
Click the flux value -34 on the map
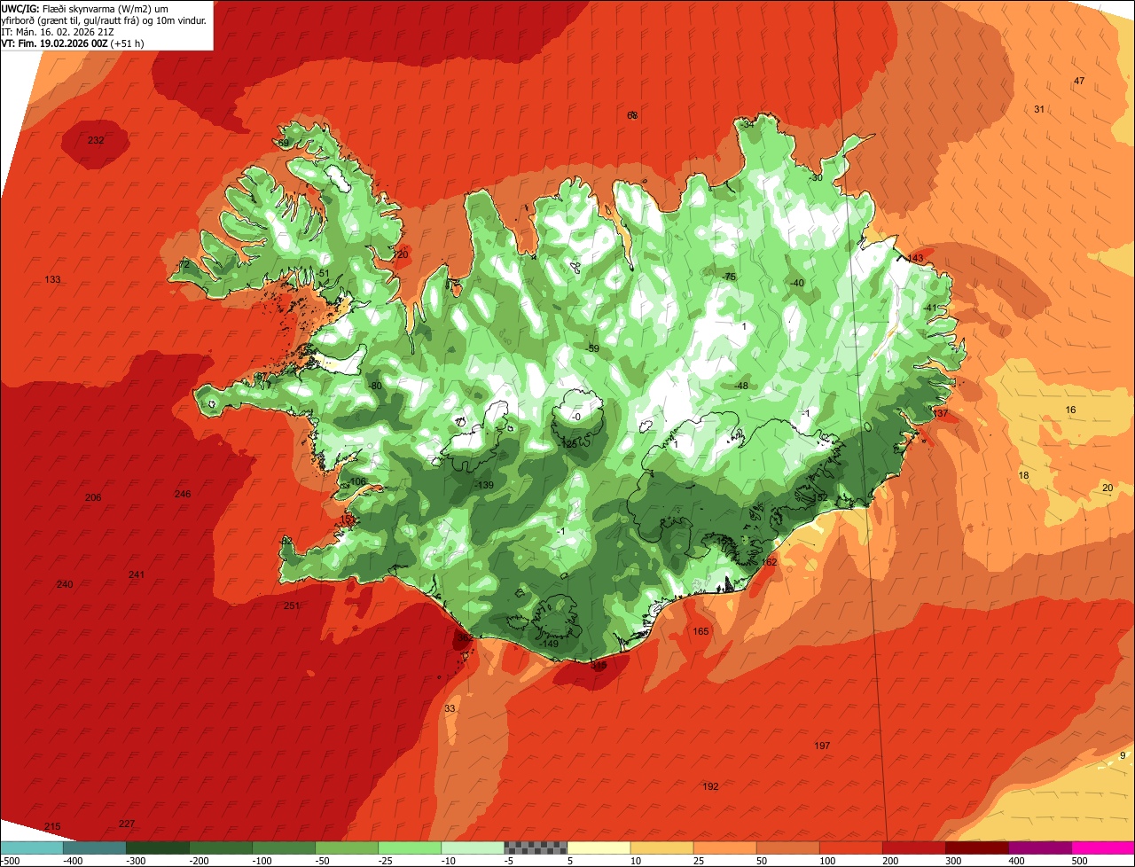pos(747,125)
